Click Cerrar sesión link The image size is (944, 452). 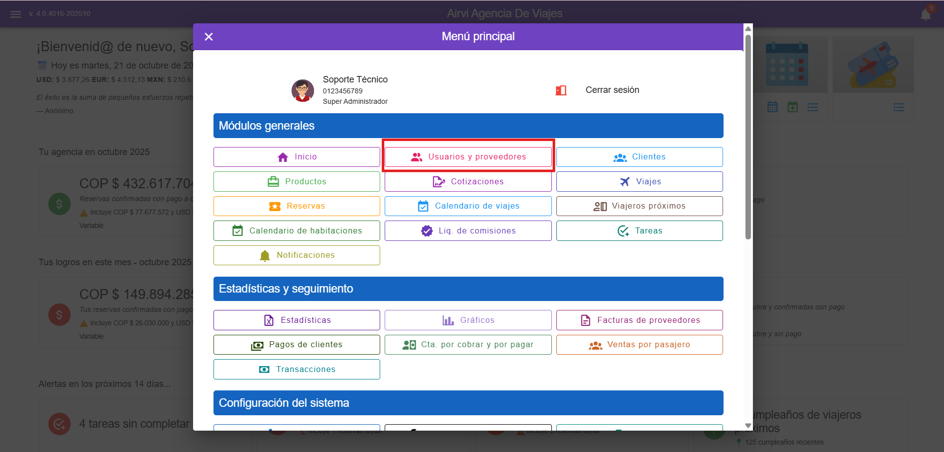click(x=612, y=90)
